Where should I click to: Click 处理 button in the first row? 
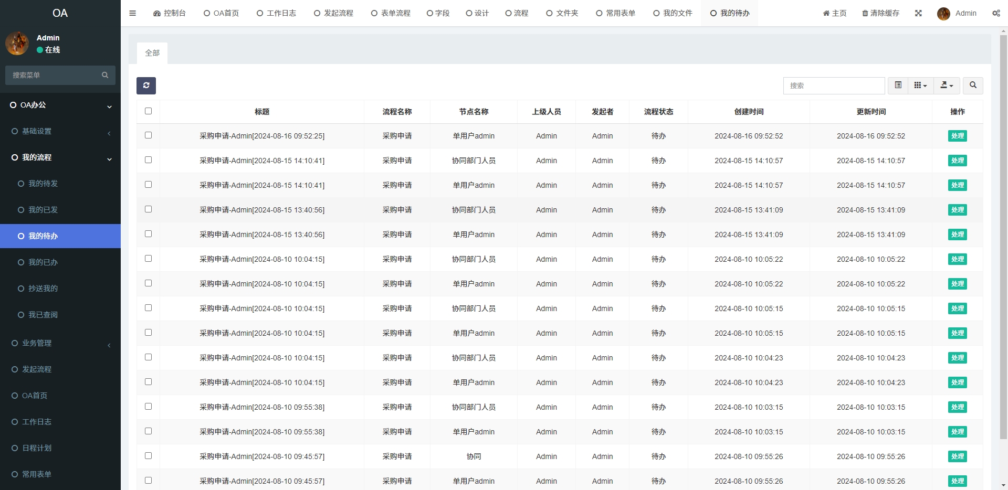point(957,136)
